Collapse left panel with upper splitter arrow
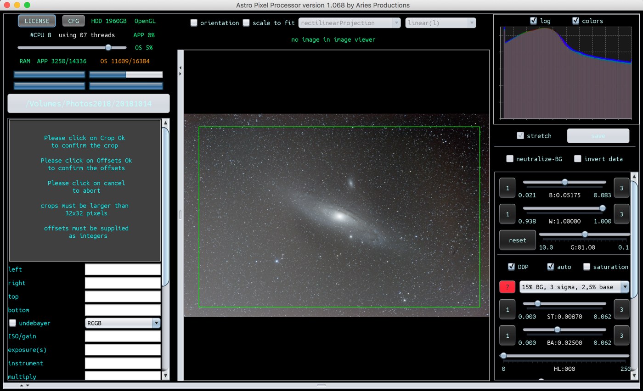This screenshot has height=391, width=643. (180, 68)
